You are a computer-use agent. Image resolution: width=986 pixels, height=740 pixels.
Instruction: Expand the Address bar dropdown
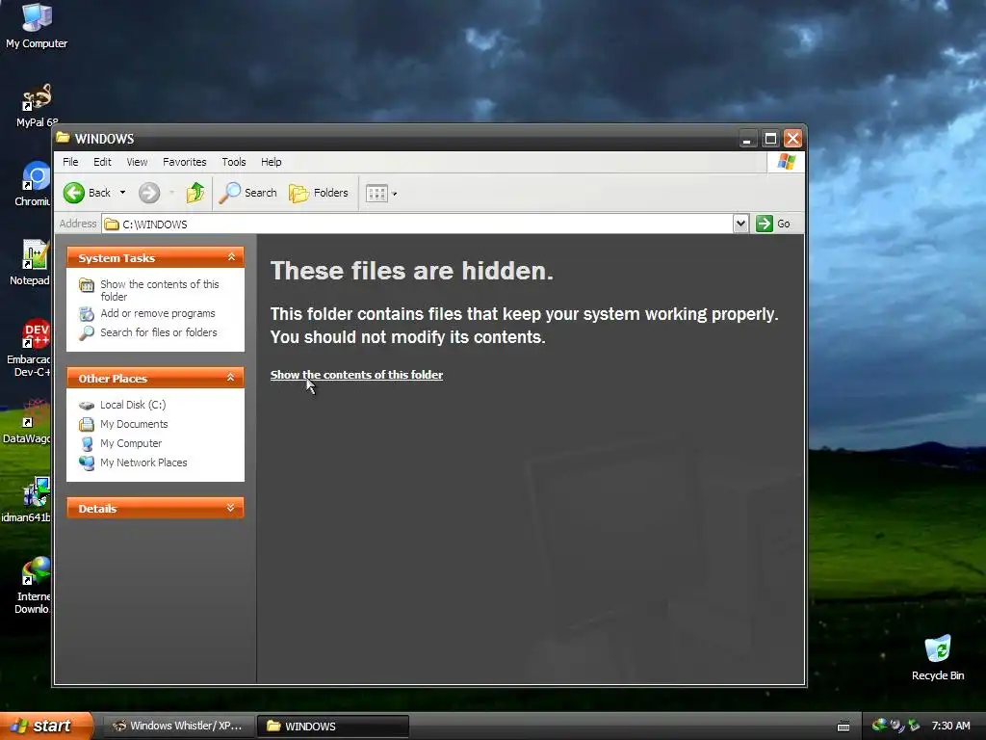[x=740, y=224]
